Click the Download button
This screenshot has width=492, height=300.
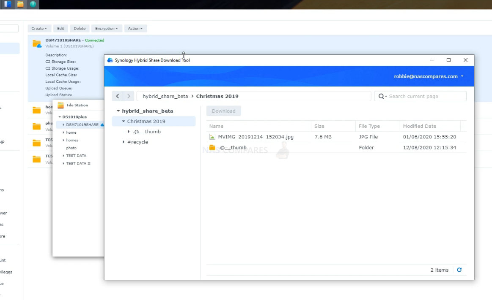point(223,111)
